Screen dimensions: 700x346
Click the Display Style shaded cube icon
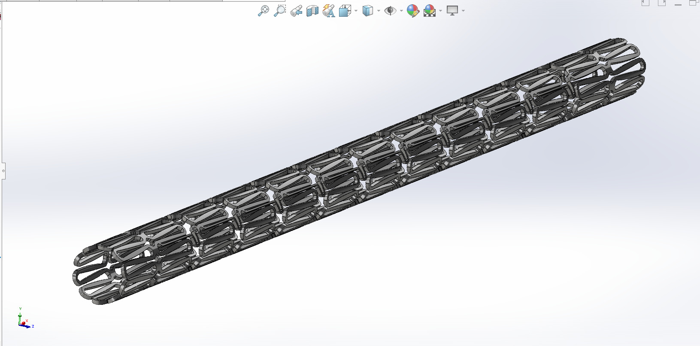coord(368,11)
